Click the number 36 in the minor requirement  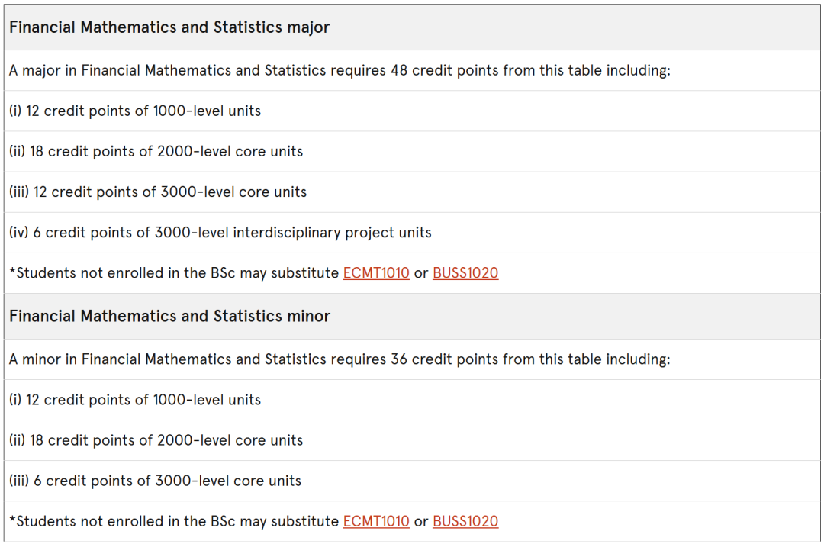coord(399,359)
